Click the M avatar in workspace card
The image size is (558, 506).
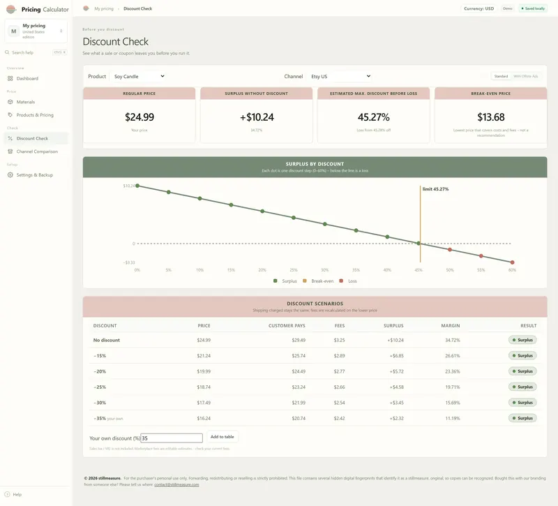[13, 31]
